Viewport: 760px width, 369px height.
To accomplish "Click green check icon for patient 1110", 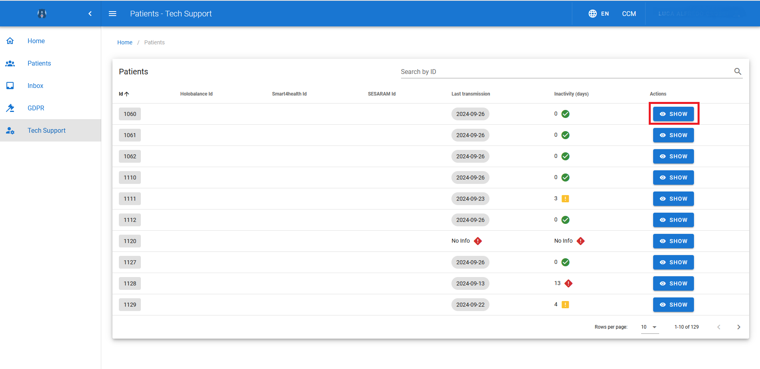I will [x=565, y=178].
